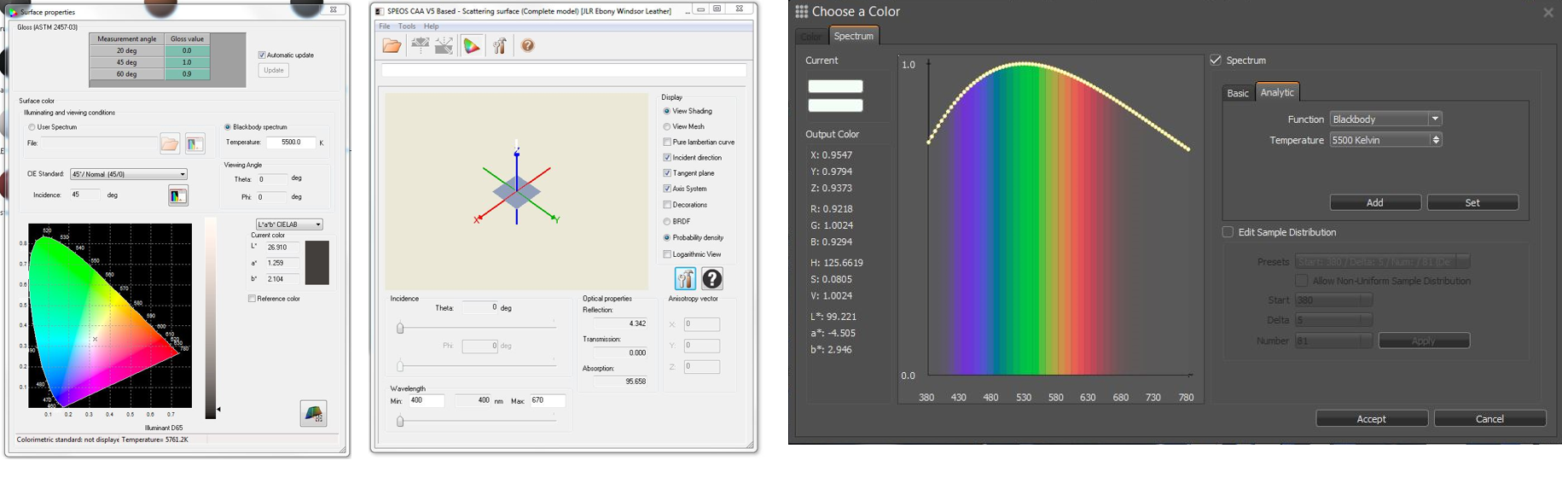This screenshot has width=1562, height=495.
Task: Click the L* value field 26.910
Action: tap(282, 247)
